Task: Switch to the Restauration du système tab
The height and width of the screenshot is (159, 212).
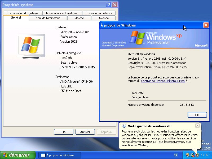Action: click(23, 13)
